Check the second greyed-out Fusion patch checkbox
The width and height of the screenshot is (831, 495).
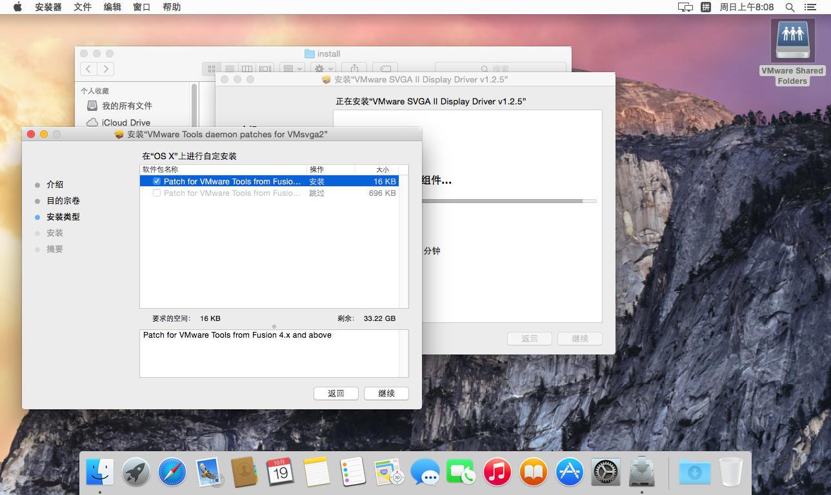(157, 193)
